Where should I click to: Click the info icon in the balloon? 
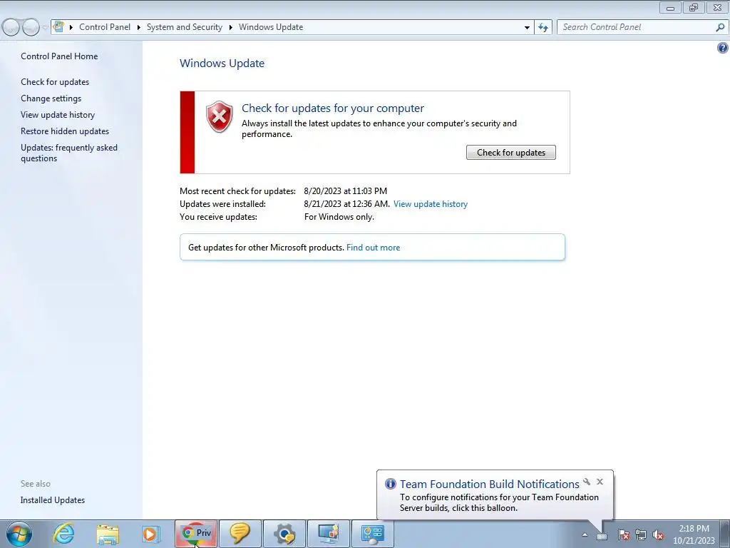tap(390, 484)
